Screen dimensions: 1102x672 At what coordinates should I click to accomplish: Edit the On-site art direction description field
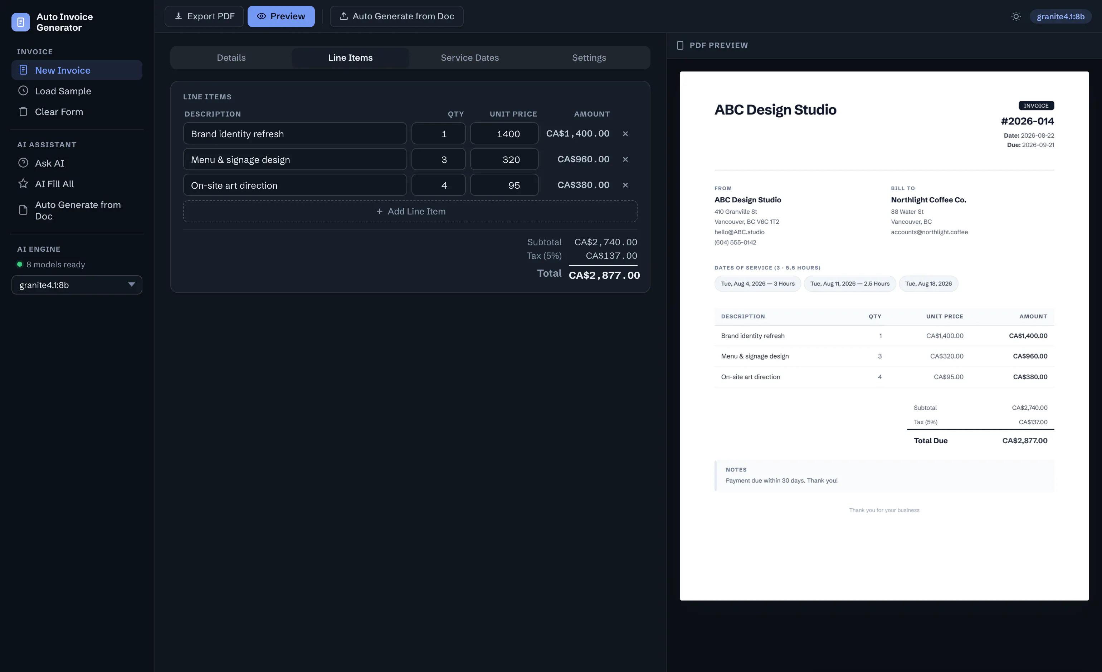point(295,185)
